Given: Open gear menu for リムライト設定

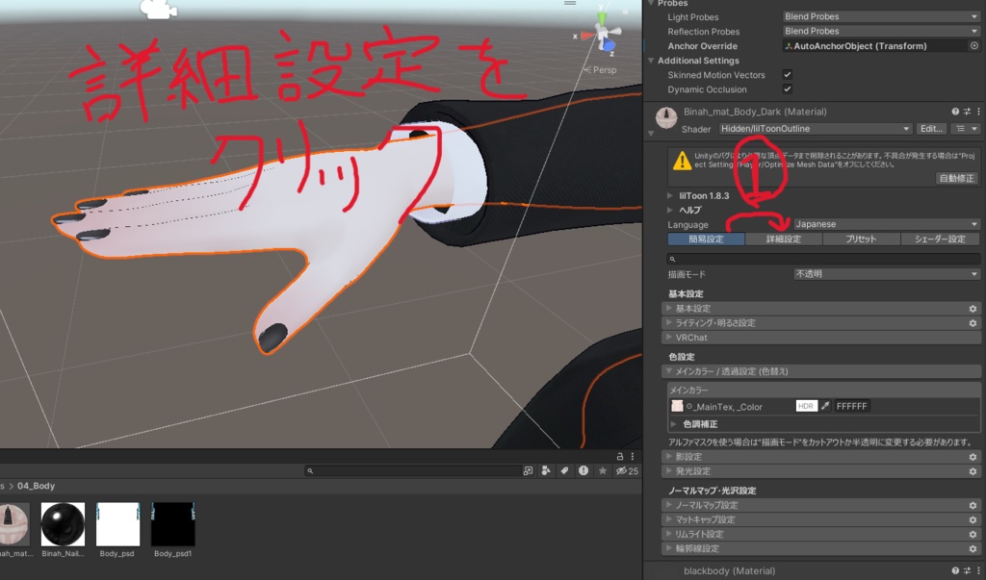Looking at the screenshot, I should coord(973,534).
